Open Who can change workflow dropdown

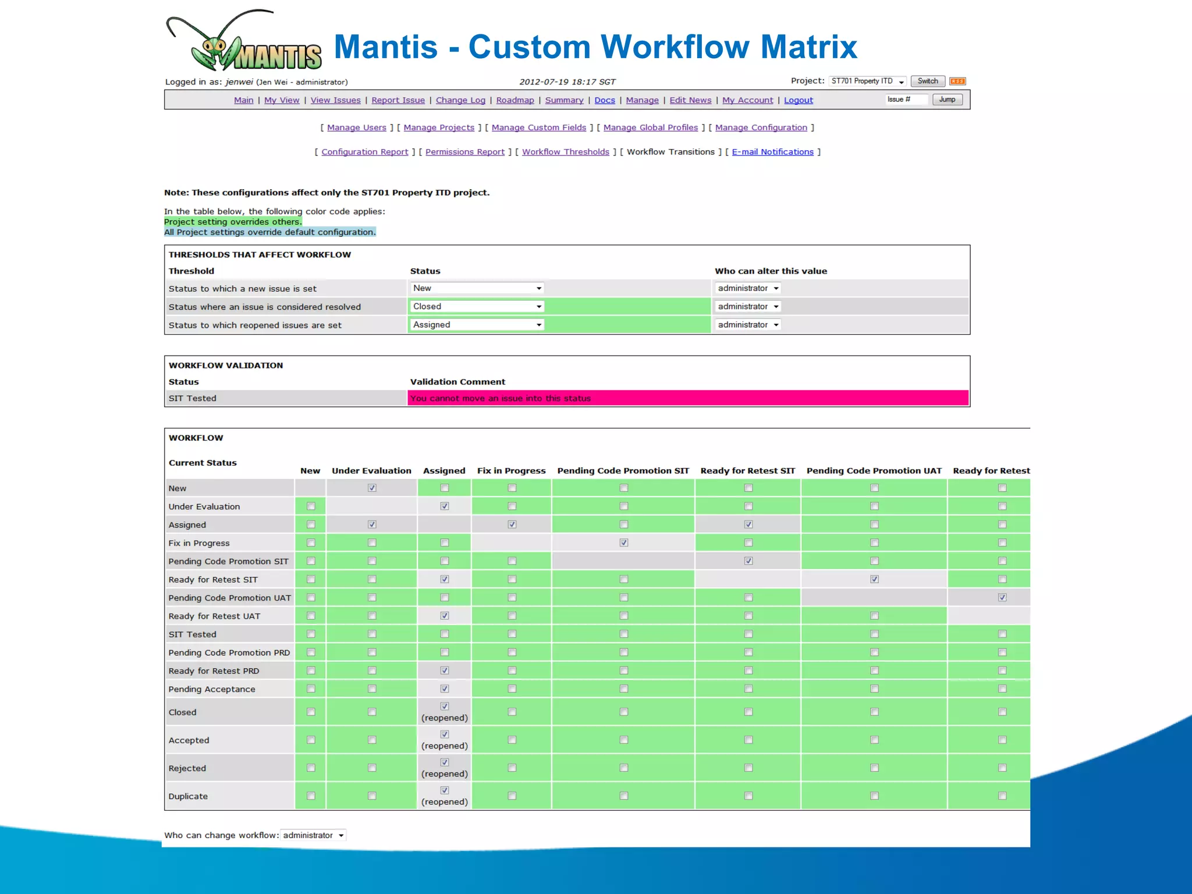(313, 835)
